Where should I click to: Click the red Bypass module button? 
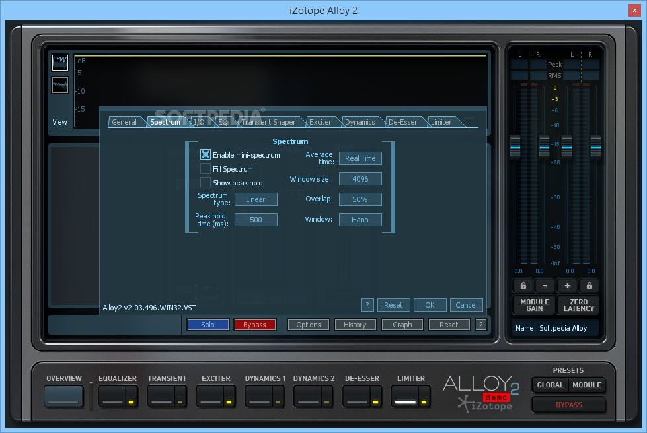(x=255, y=325)
